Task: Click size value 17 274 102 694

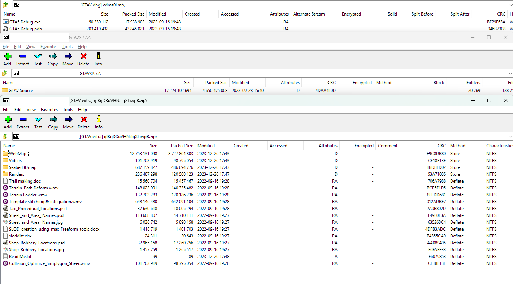Action: pyautogui.click(x=178, y=90)
